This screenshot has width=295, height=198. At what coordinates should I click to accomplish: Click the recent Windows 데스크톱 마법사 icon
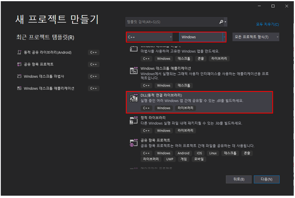[19, 76]
